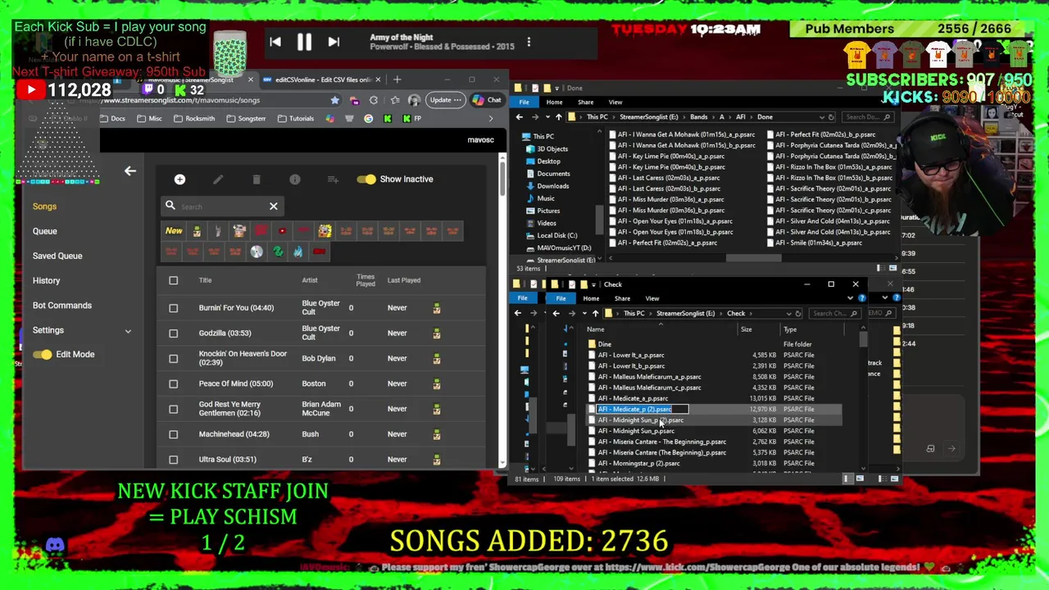Open quick access toolbar dropdown in Done window
Image resolution: width=1049 pixels, height=590 pixels.
pyautogui.click(x=557, y=88)
